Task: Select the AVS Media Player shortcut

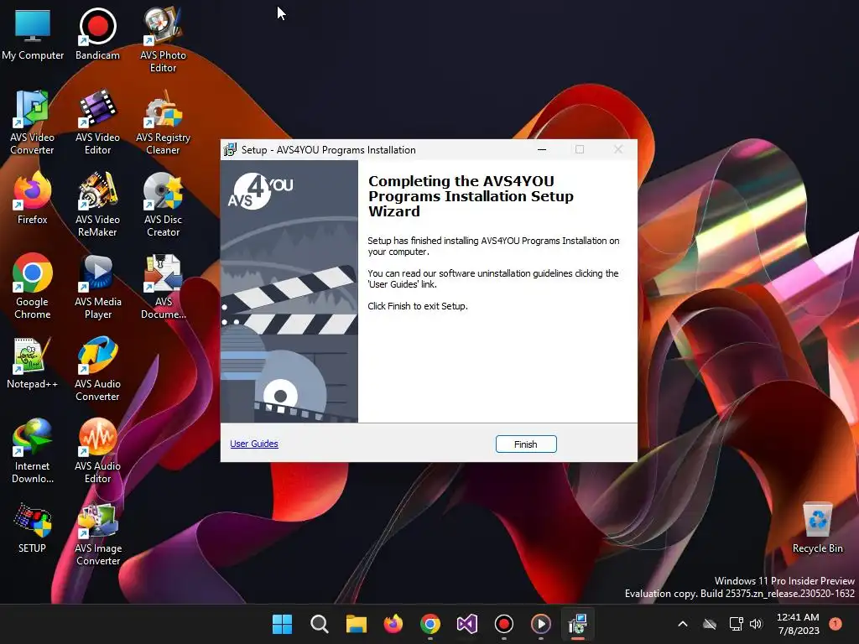Action: (x=97, y=287)
